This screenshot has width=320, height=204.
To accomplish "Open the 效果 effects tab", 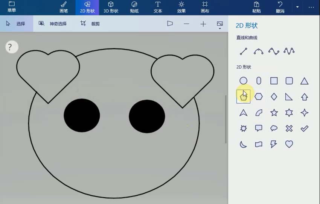I will 181,8.
